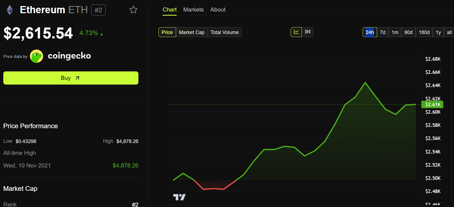Select the Price chart metric

click(x=167, y=33)
